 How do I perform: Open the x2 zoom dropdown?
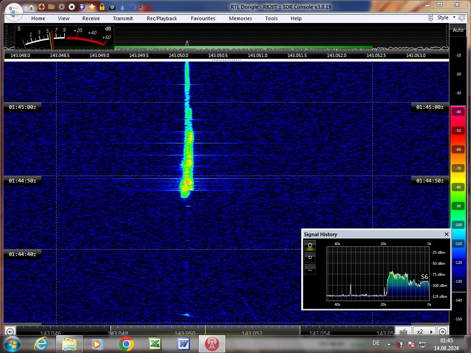(x=425, y=331)
